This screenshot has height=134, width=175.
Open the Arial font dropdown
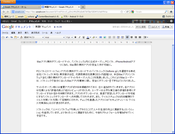click(x=55, y=37)
